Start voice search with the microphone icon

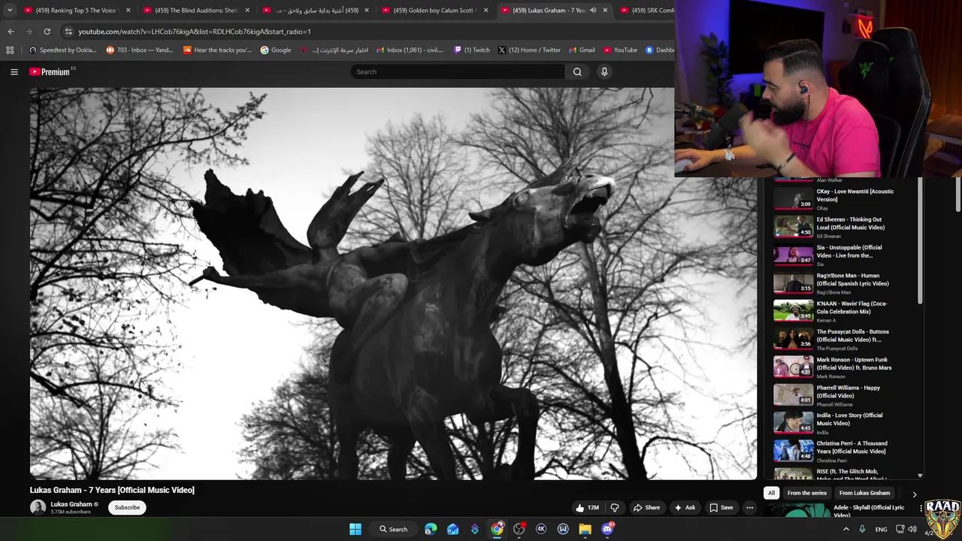[x=604, y=71]
